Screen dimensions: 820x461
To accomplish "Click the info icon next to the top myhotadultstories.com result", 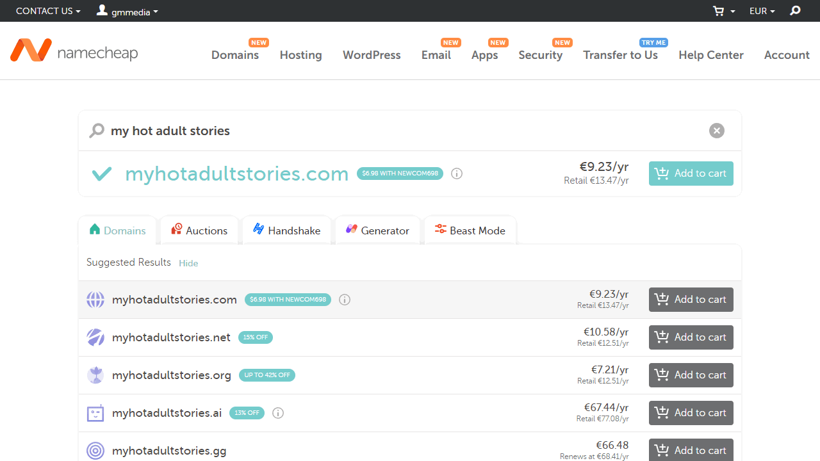I will point(457,174).
